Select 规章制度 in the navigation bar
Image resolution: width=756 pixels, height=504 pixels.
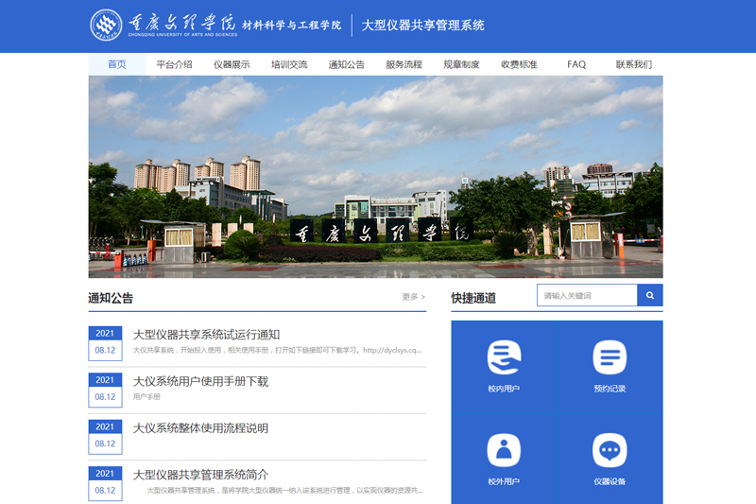pyautogui.click(x=461, y=64)
